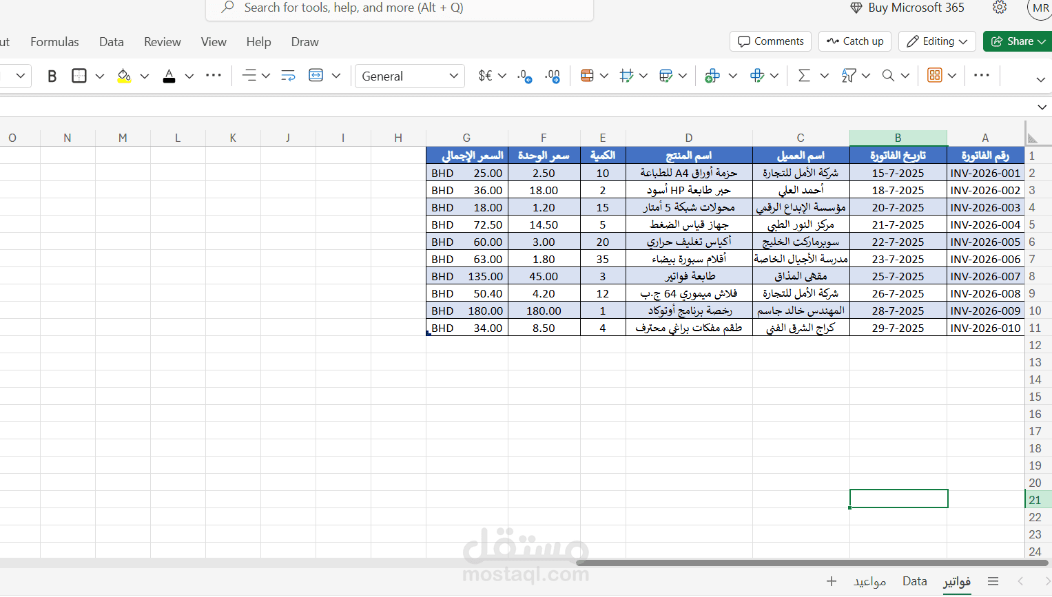This screenshot has height=597, width=1052.
Task: Expand the alignment dropdown arrow
Action: (x=266, y=76)
